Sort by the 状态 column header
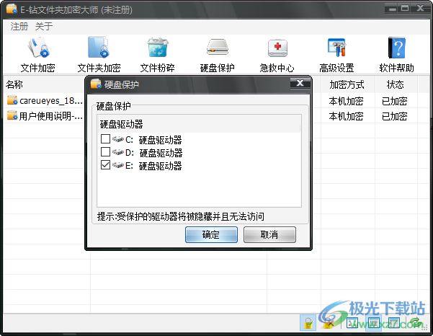The height and width of the screenshot is (336, 433). 396,84
